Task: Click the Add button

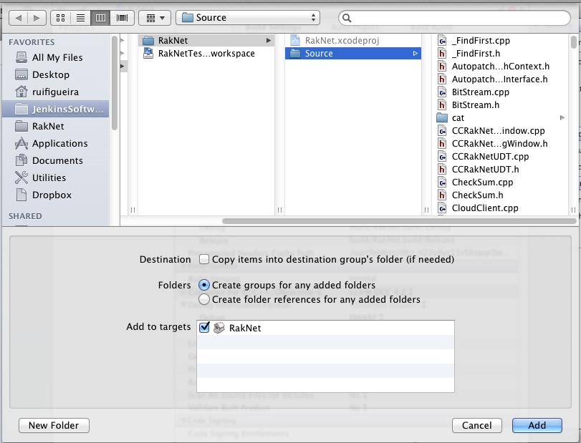Action: pyautogui.click(x=537, y=425)
